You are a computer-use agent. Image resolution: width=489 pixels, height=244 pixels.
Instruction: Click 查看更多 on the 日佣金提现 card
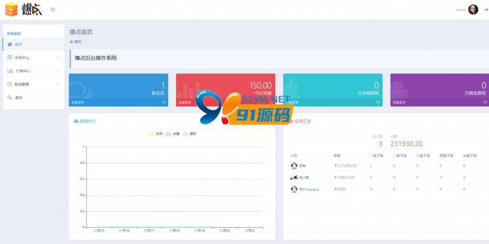coord(399,102)
